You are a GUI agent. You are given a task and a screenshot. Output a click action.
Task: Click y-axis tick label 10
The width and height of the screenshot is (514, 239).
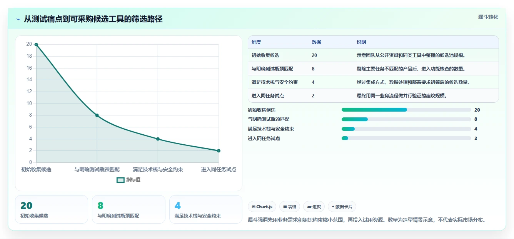(29, 104)
